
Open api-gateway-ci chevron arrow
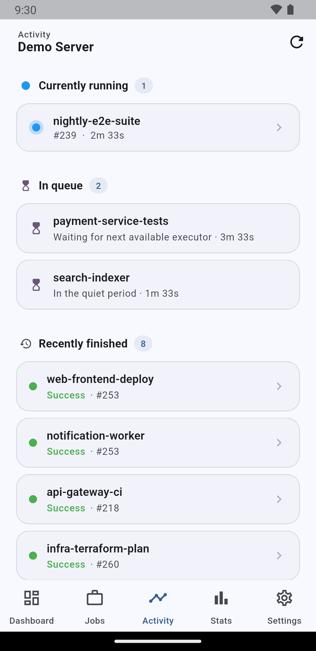point(279,499)
